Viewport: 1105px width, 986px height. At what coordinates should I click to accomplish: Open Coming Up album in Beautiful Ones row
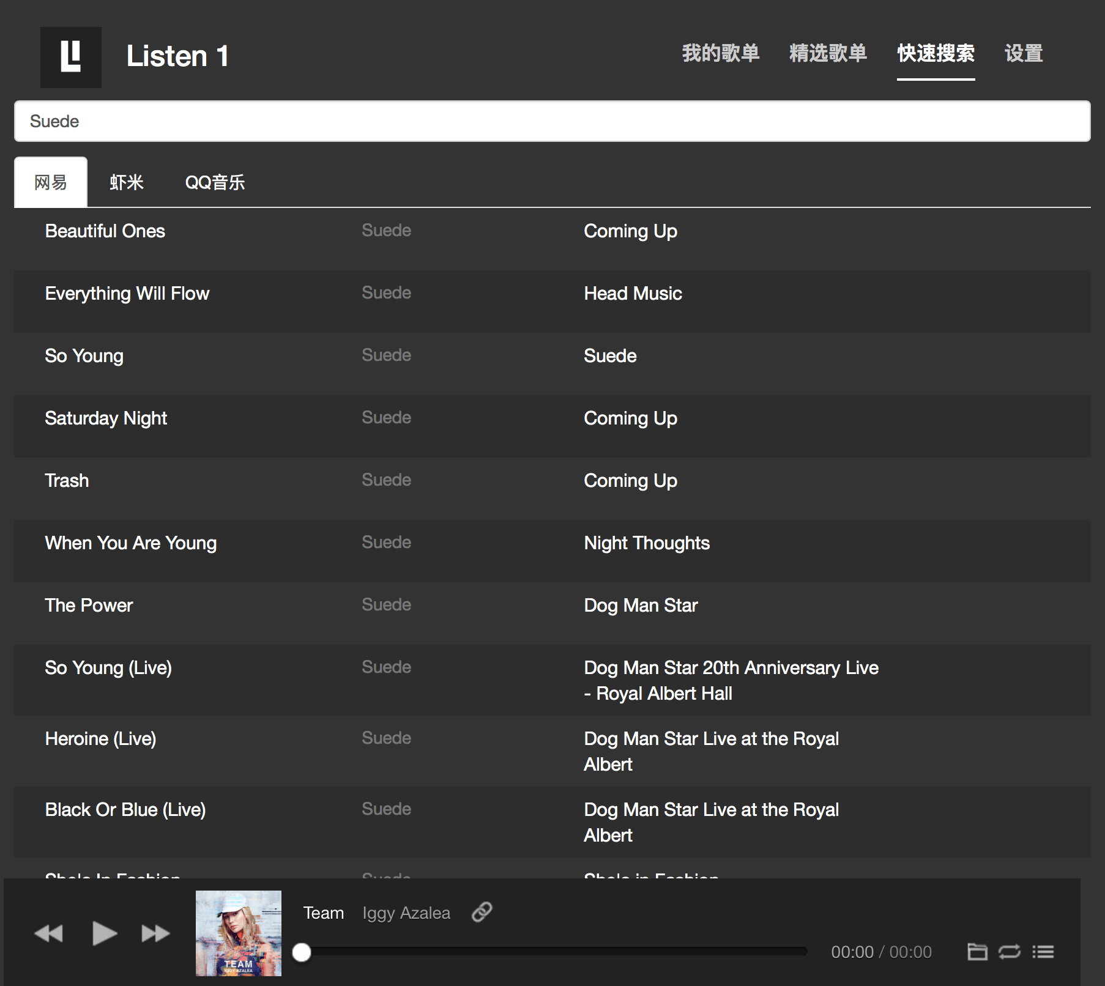point(630,231)
